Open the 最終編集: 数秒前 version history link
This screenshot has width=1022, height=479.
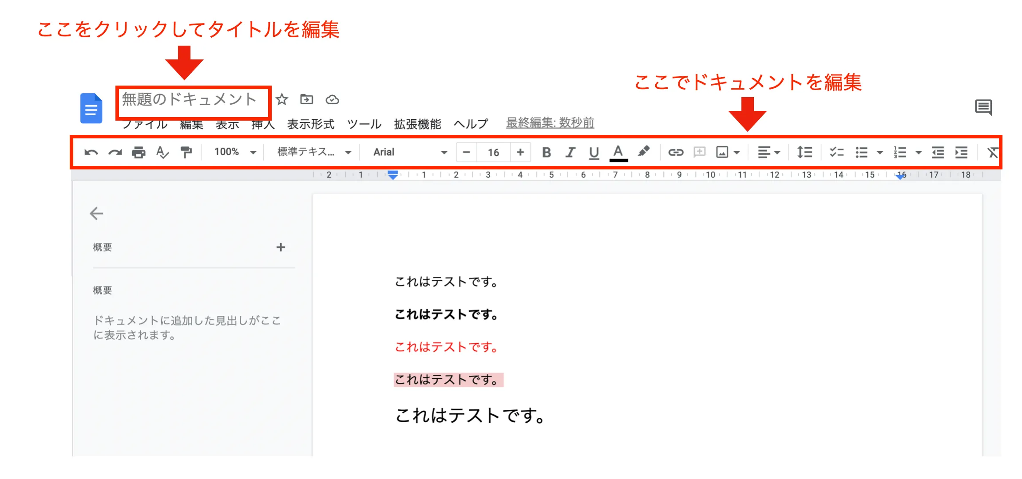(x=550, y=123)
